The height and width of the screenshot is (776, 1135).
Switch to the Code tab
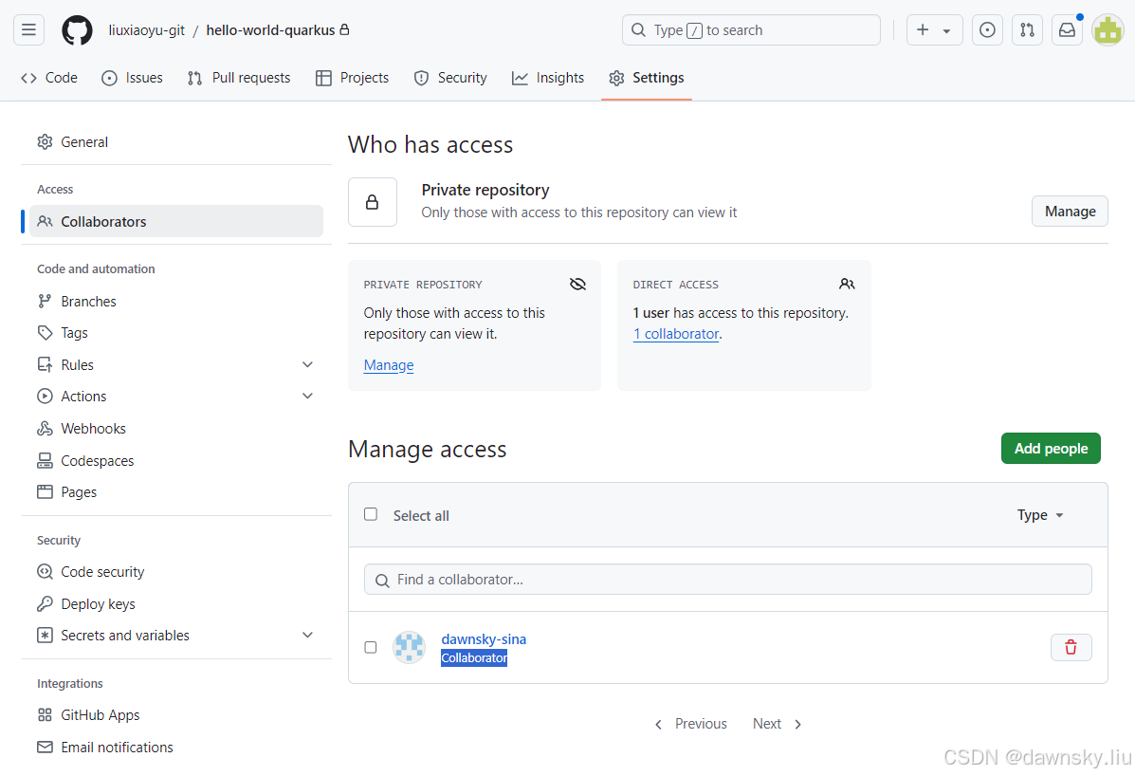tap(49, 78)
